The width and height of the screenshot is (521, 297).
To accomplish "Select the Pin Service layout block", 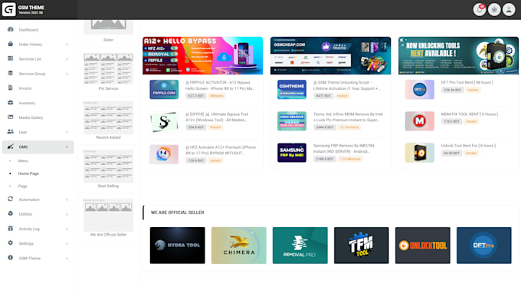I will 108,72.
